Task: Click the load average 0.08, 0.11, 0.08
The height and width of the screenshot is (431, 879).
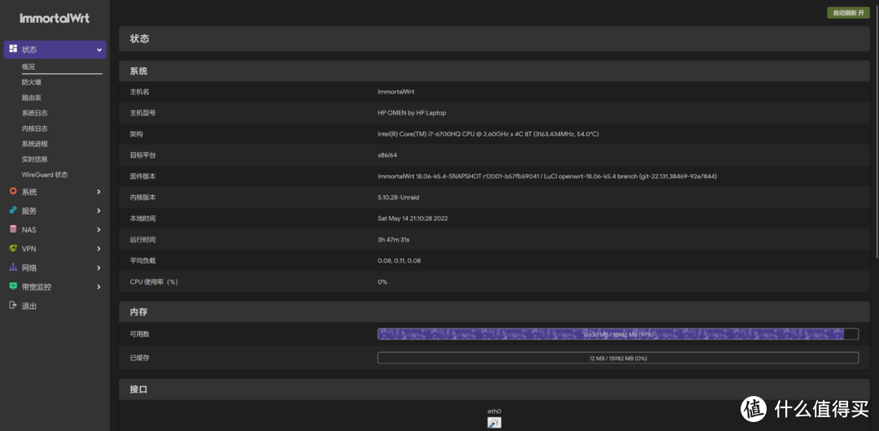Action: 399,260
